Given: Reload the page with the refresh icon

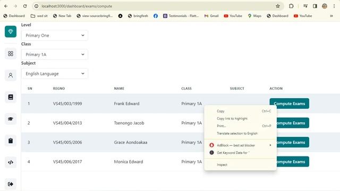Looking at the screenshot, I should 25,6.
